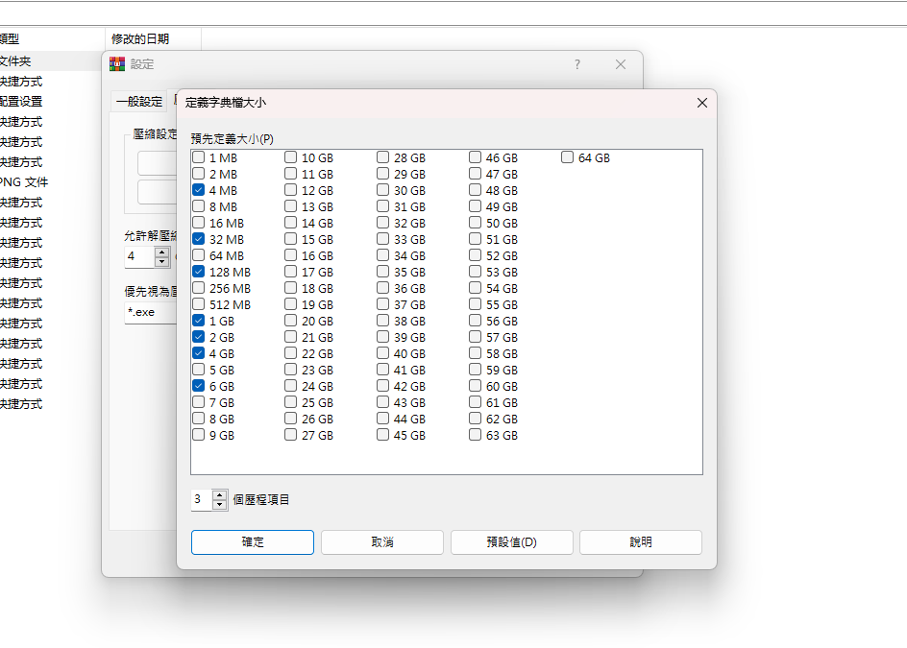Viewport: 907px width, 648px height.
Task: Click the WinRAR icon in Settings title bar
Action: [117, 64]
